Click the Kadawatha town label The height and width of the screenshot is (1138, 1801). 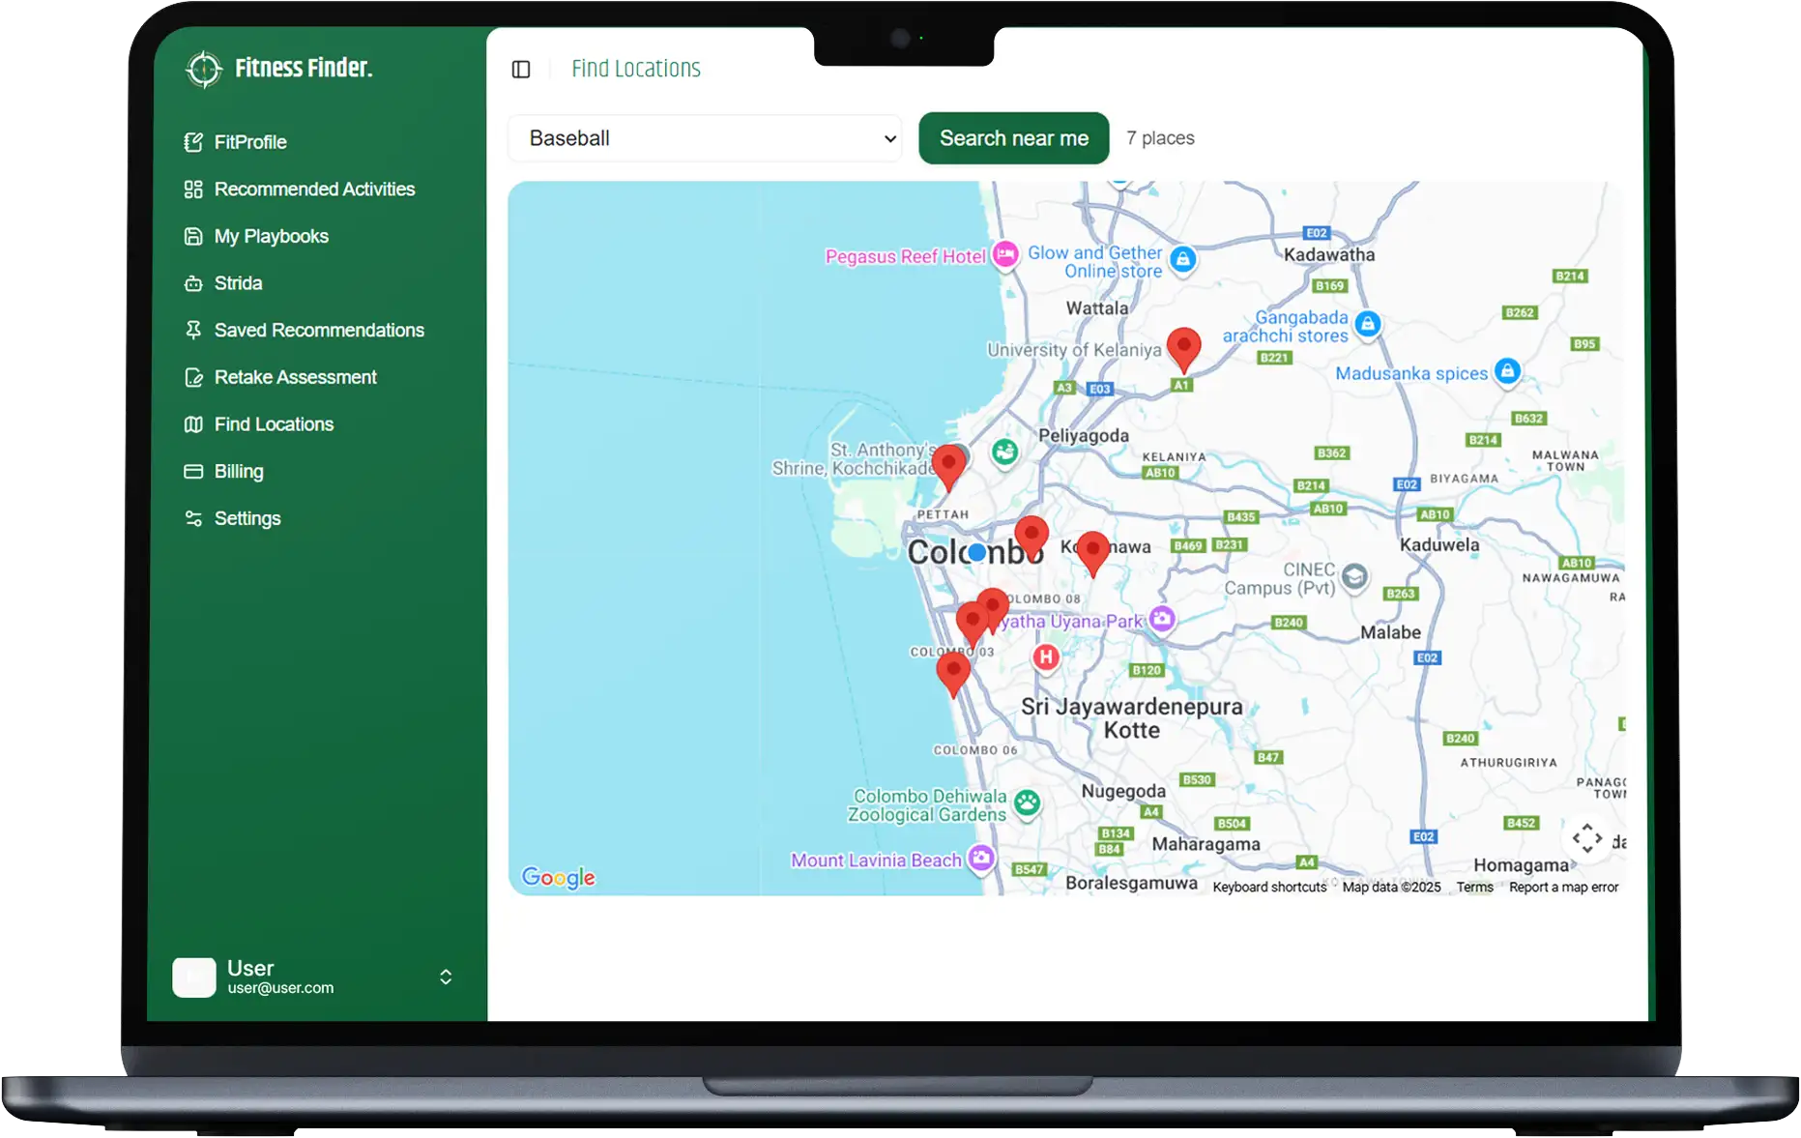point(1329,255)
